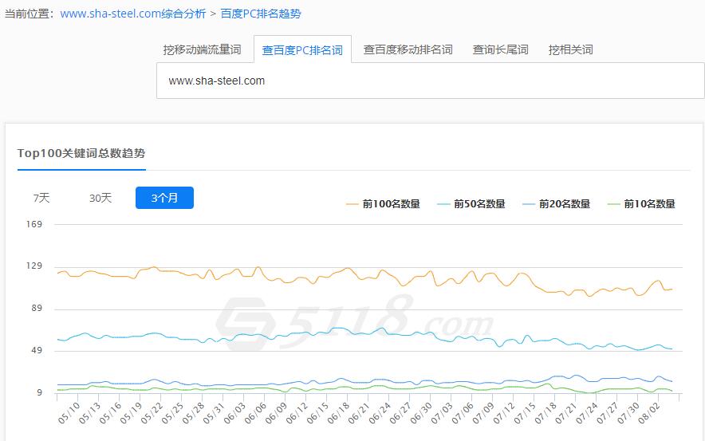Click the 百度PC排名趋势 breadcrumb link
705x441 pixels.
[261, 14]
